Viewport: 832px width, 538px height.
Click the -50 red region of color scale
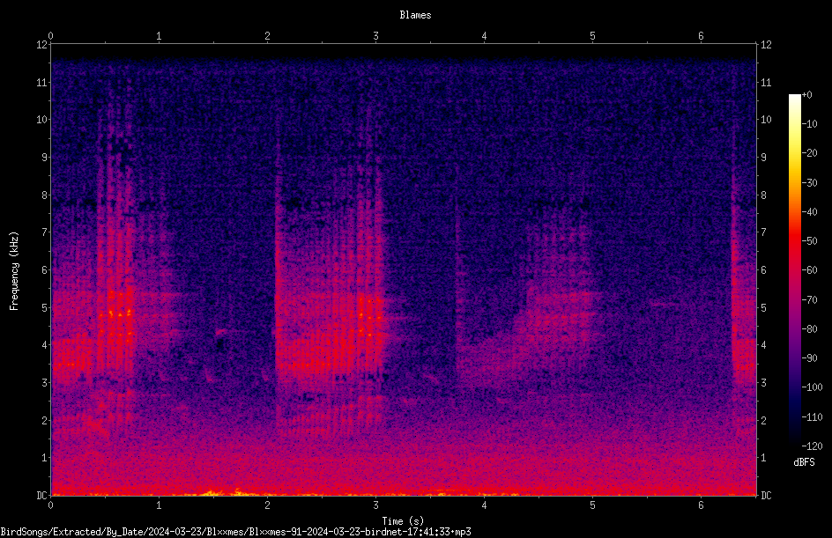(794, 241)
